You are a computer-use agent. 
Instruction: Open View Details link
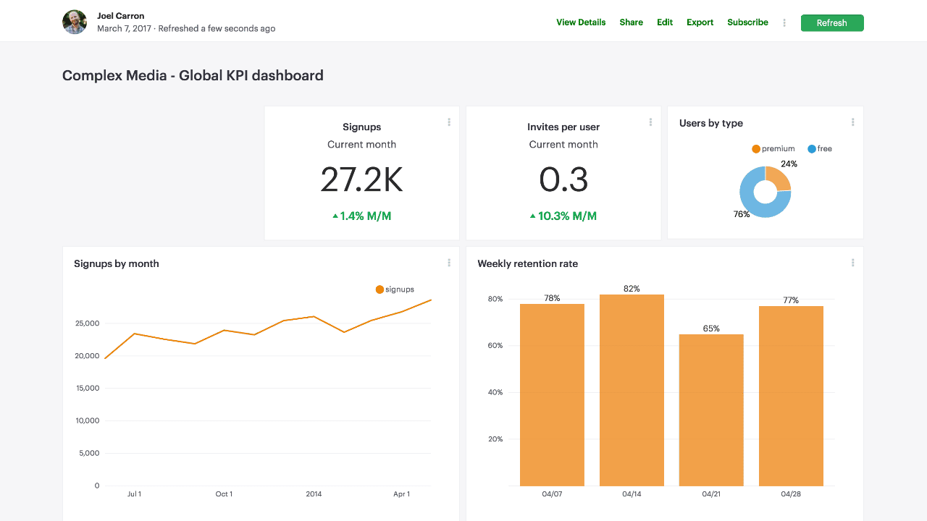tap(581, 22)
